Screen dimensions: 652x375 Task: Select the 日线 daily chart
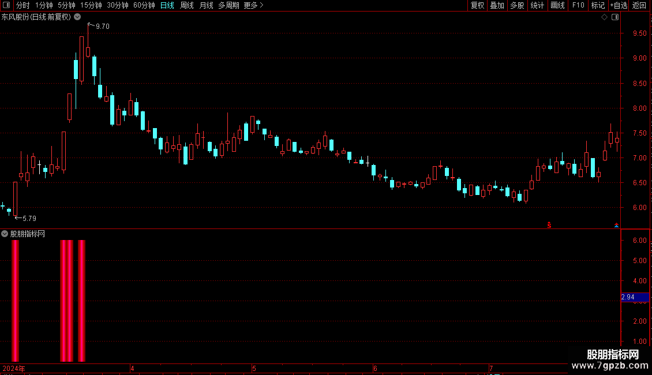167,5
